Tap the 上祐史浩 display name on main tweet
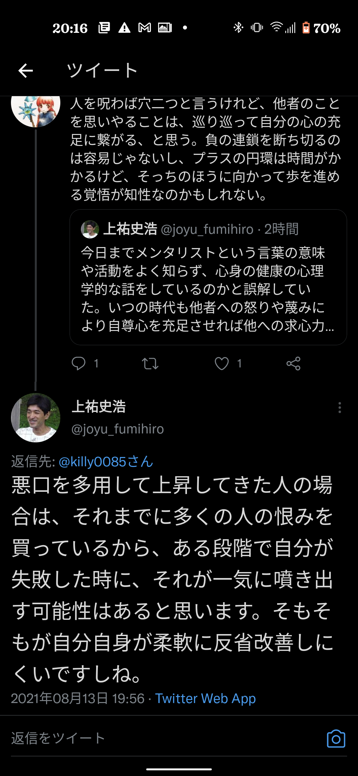358x776 pixels. pos(99,407)
